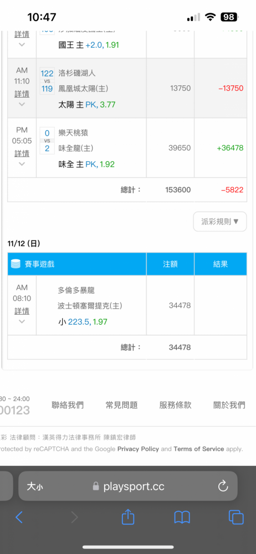Click the 賽事遊戲 coin stack icon
Screen dimensions: 256x554
[16, 264]
